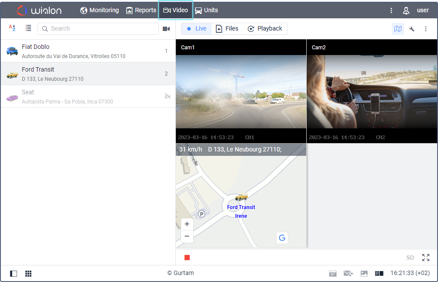Toggle the left sidebar panel icon

(x=14, y=274)
